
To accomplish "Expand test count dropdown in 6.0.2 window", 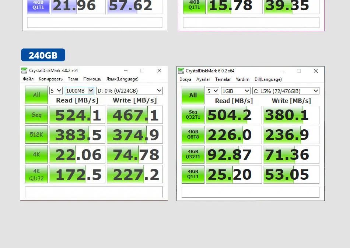I will coord(212,91).
